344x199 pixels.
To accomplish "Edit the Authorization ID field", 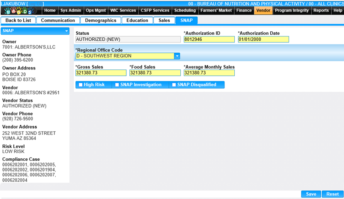I will click(209, 39).
